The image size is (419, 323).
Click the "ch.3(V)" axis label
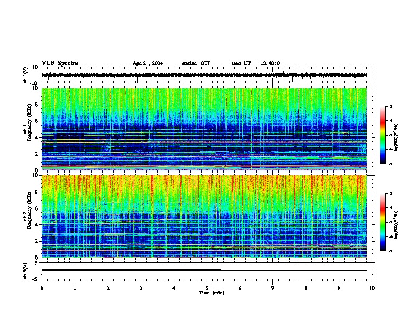pyautogui.click(x=25, y=271)
